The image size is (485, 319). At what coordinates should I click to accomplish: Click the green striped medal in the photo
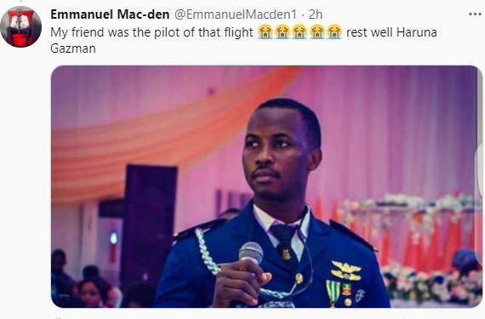(x=333, y=293)
